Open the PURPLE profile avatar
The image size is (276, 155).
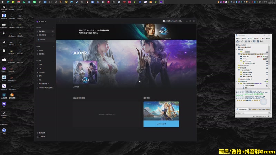[164, 21]
